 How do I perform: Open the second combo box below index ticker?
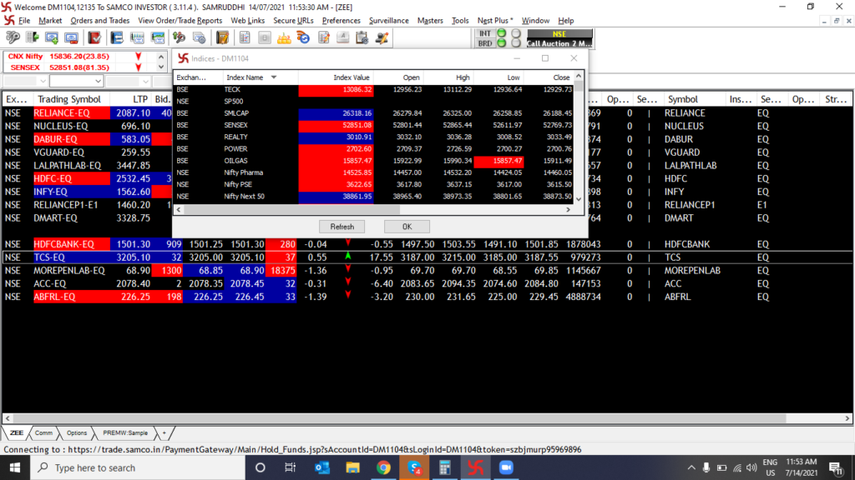[75, 82]
